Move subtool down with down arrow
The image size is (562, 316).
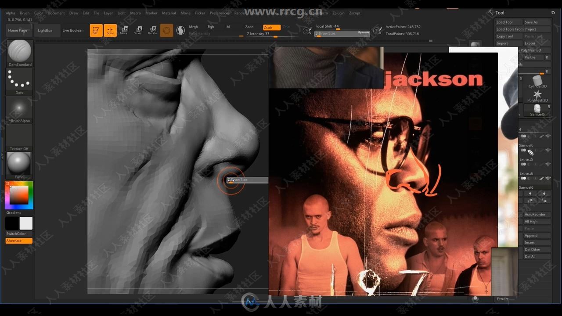click(544, 194)
